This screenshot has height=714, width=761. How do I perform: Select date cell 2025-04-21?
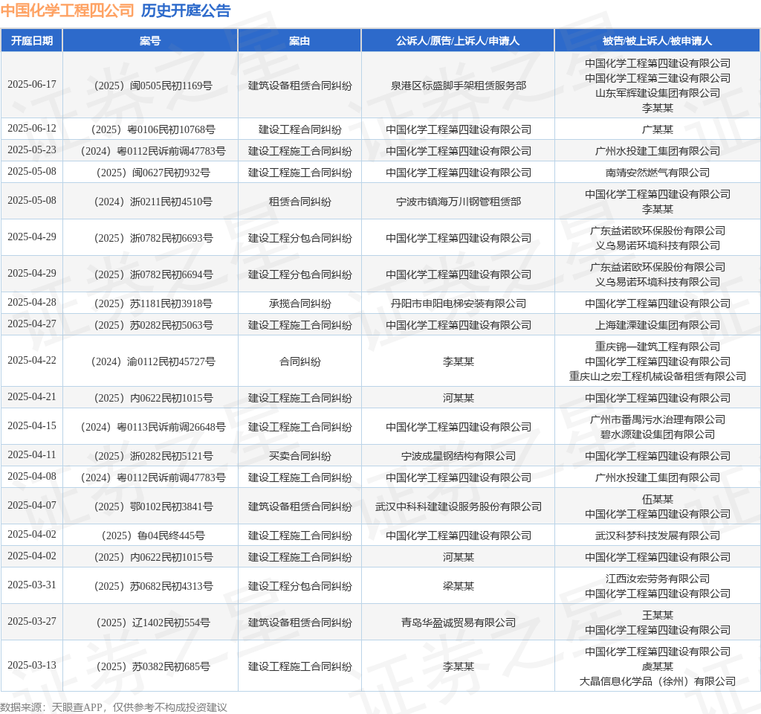(31, 397)
